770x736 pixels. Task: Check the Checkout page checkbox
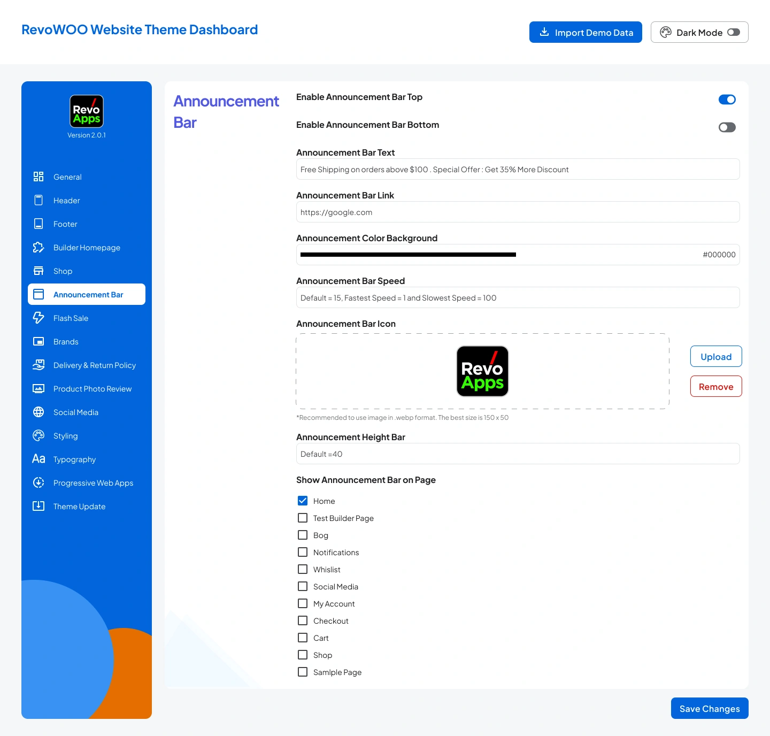pyautogui.click(x=303, y=620)
